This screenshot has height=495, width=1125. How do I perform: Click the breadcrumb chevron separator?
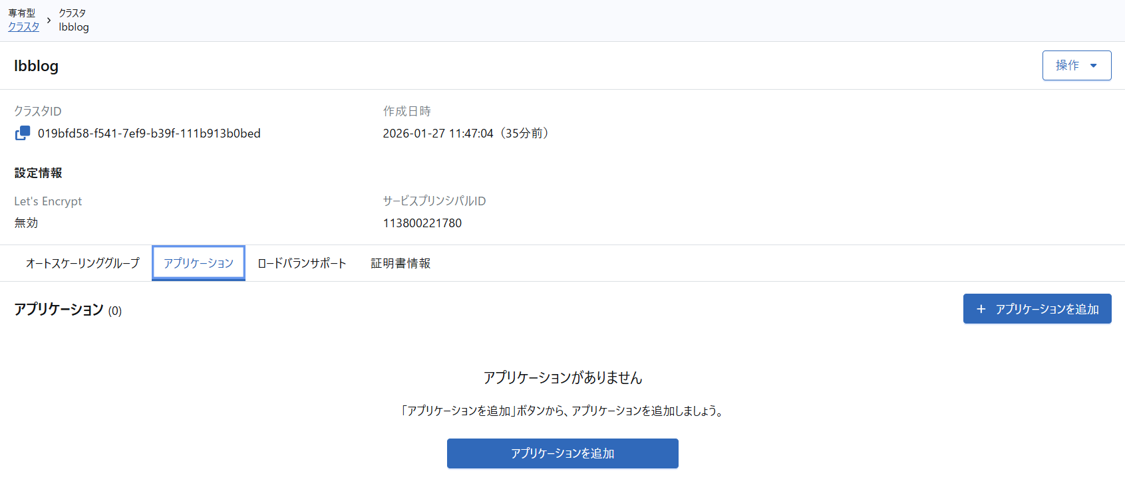pyautogui.click(x=49, y=21)
